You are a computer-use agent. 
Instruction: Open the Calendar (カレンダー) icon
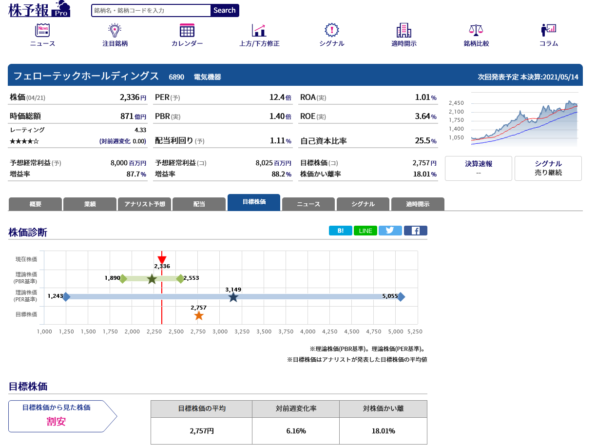pyautogui.click(x=187, y=31)
